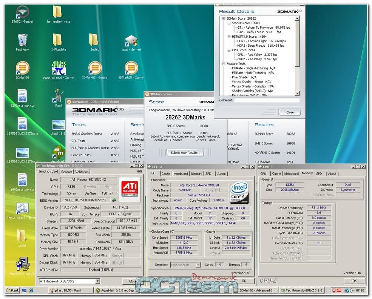This screenshot has width=372, height=299.
Task: Open the ET6SC - Genvej desktop shortcut
Action: [22, 14]
